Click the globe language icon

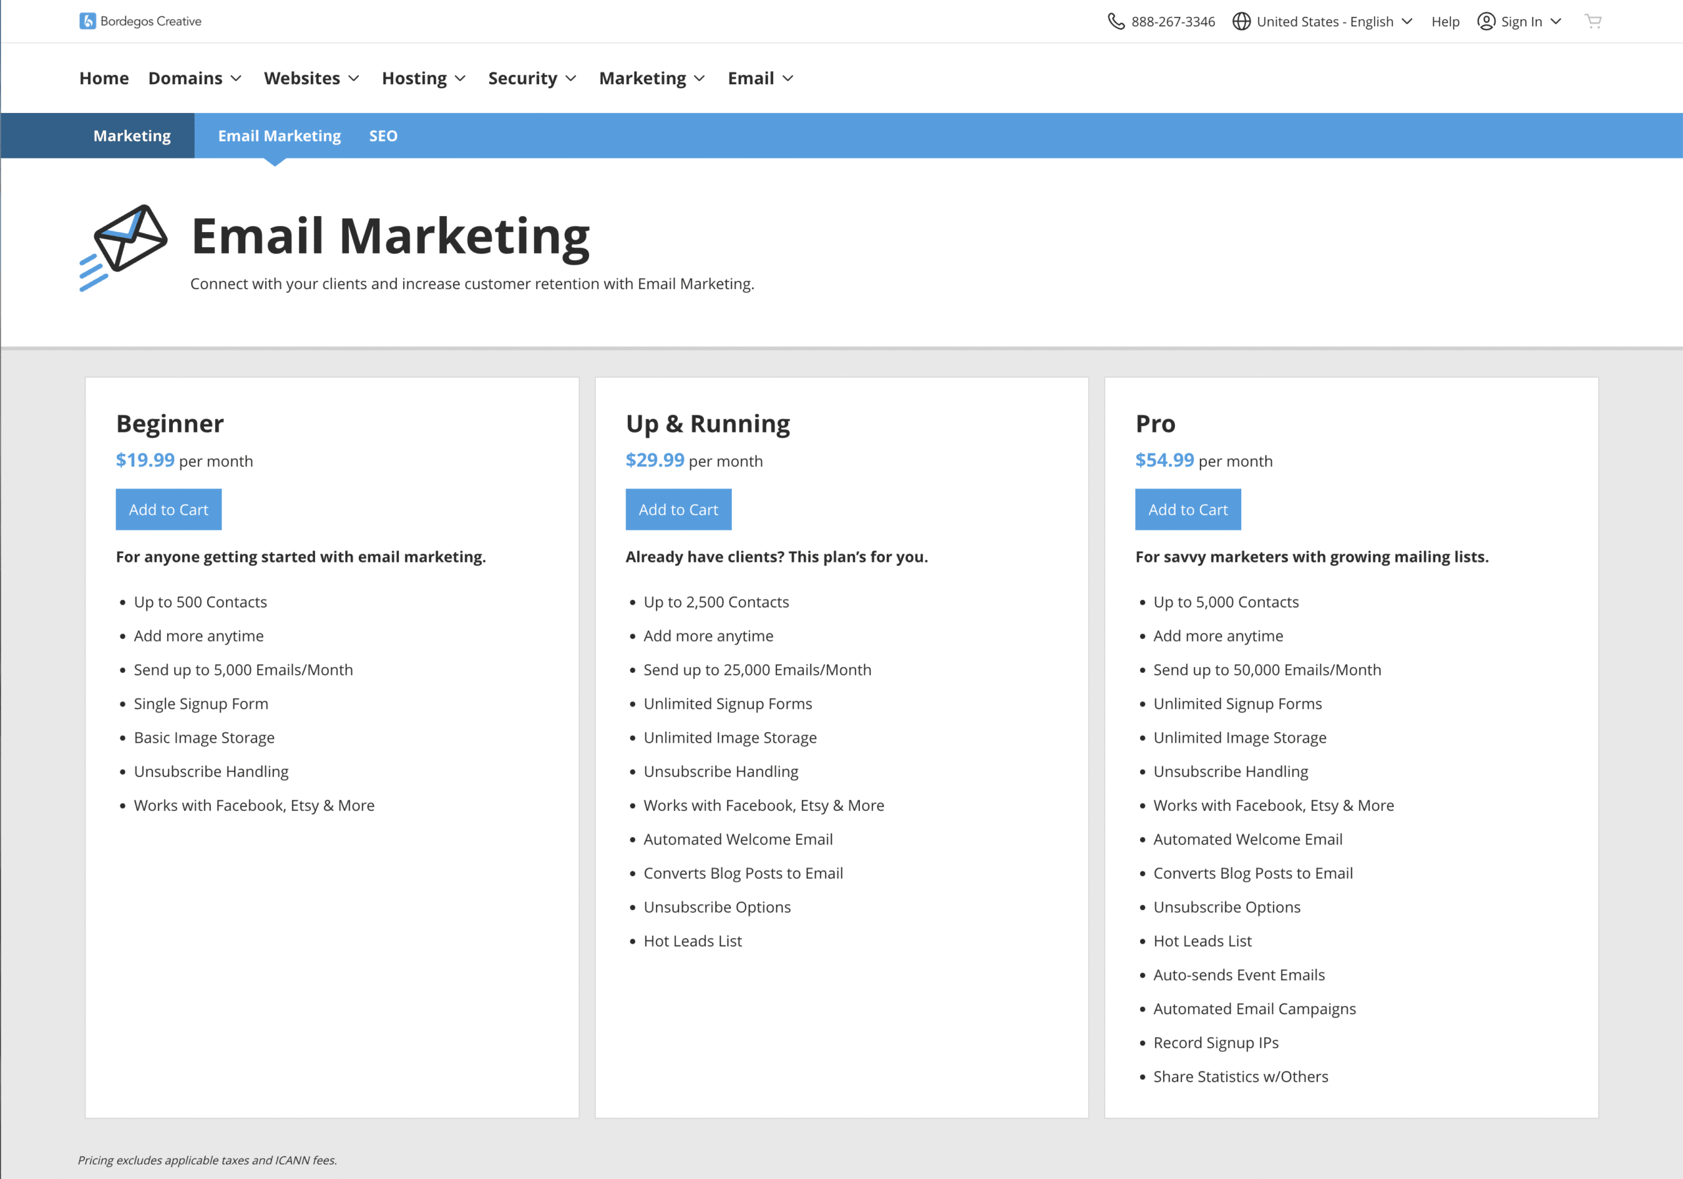coord(1241,21)
